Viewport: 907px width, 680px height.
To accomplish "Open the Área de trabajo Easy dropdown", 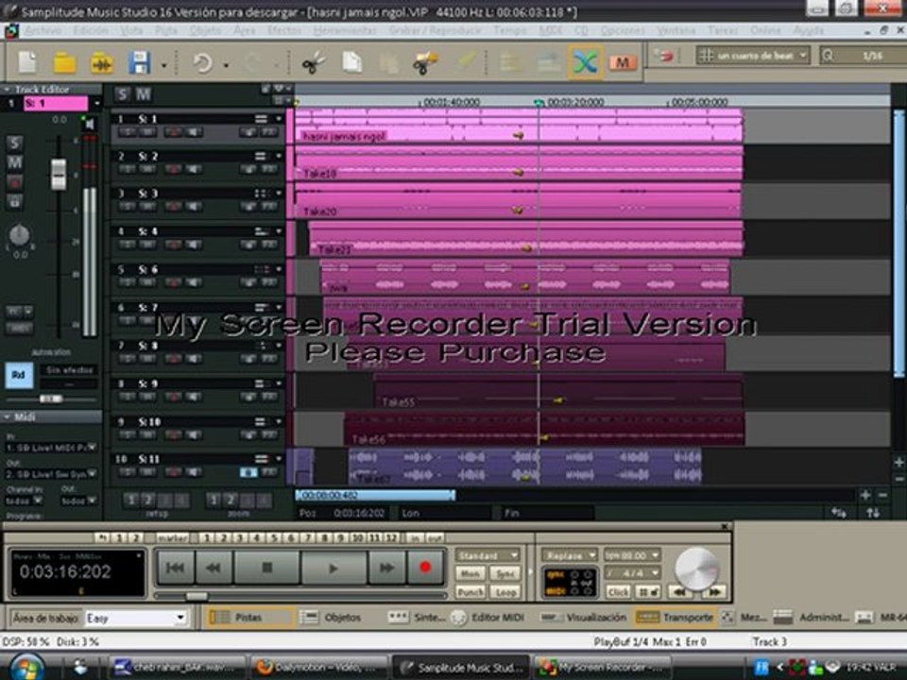I will point(136,618).
